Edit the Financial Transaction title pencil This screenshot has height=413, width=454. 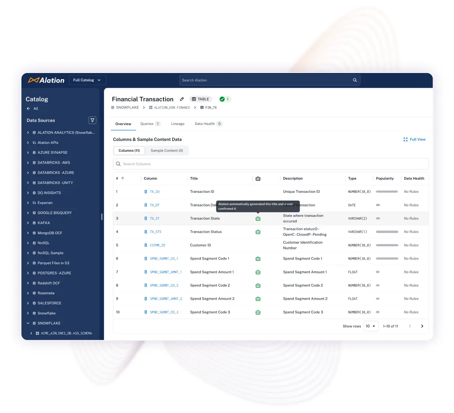point(182,99)
